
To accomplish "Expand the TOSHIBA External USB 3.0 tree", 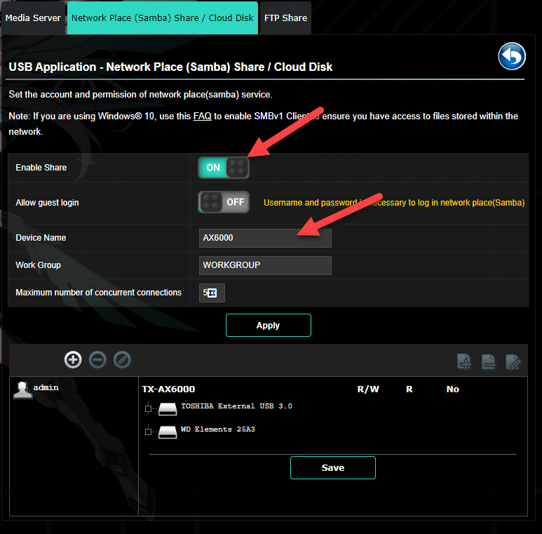I will (x=148, y=408).
